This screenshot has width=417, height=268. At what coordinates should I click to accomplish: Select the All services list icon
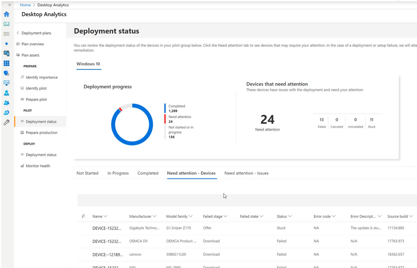click(x=5, y=33)
